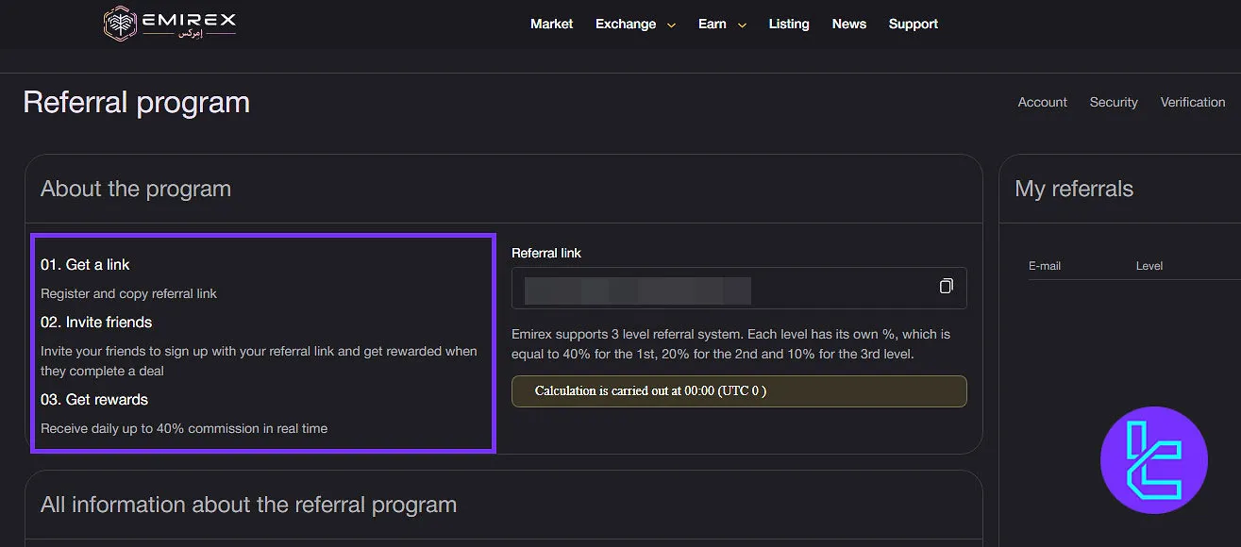
Task: Open the chat widget in the corner
Action: point(1153,460)
